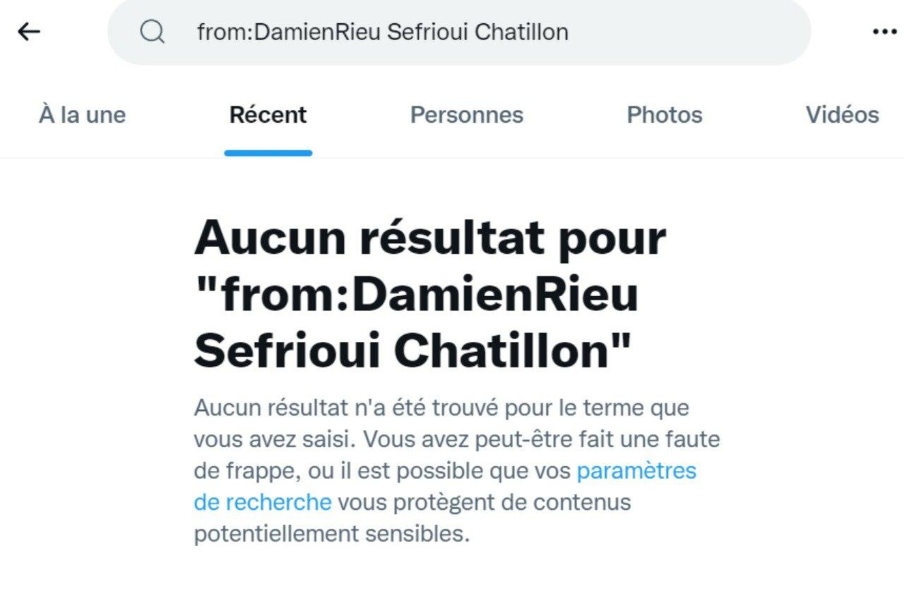This screenshot has height=593, width=904.
Task: Show the Photos tab results
Action: (664, 115)
